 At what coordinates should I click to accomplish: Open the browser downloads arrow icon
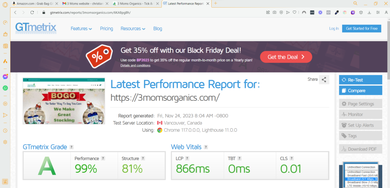369,12
